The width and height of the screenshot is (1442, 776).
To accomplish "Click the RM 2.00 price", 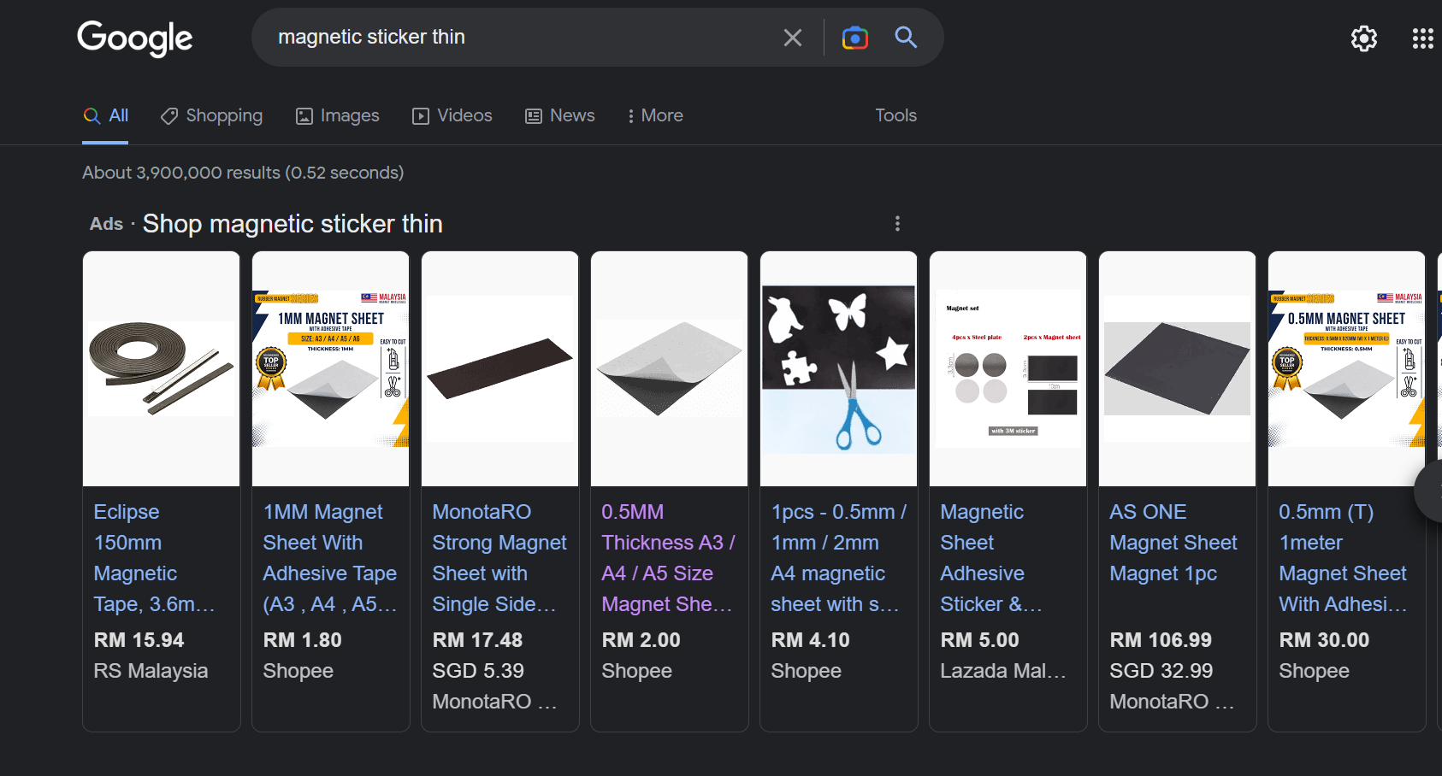I will coord(641,640).
